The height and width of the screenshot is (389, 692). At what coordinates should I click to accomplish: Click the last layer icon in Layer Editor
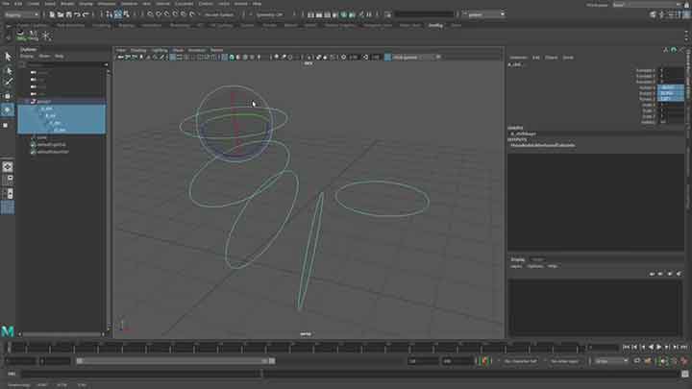[x=679, y=274]
